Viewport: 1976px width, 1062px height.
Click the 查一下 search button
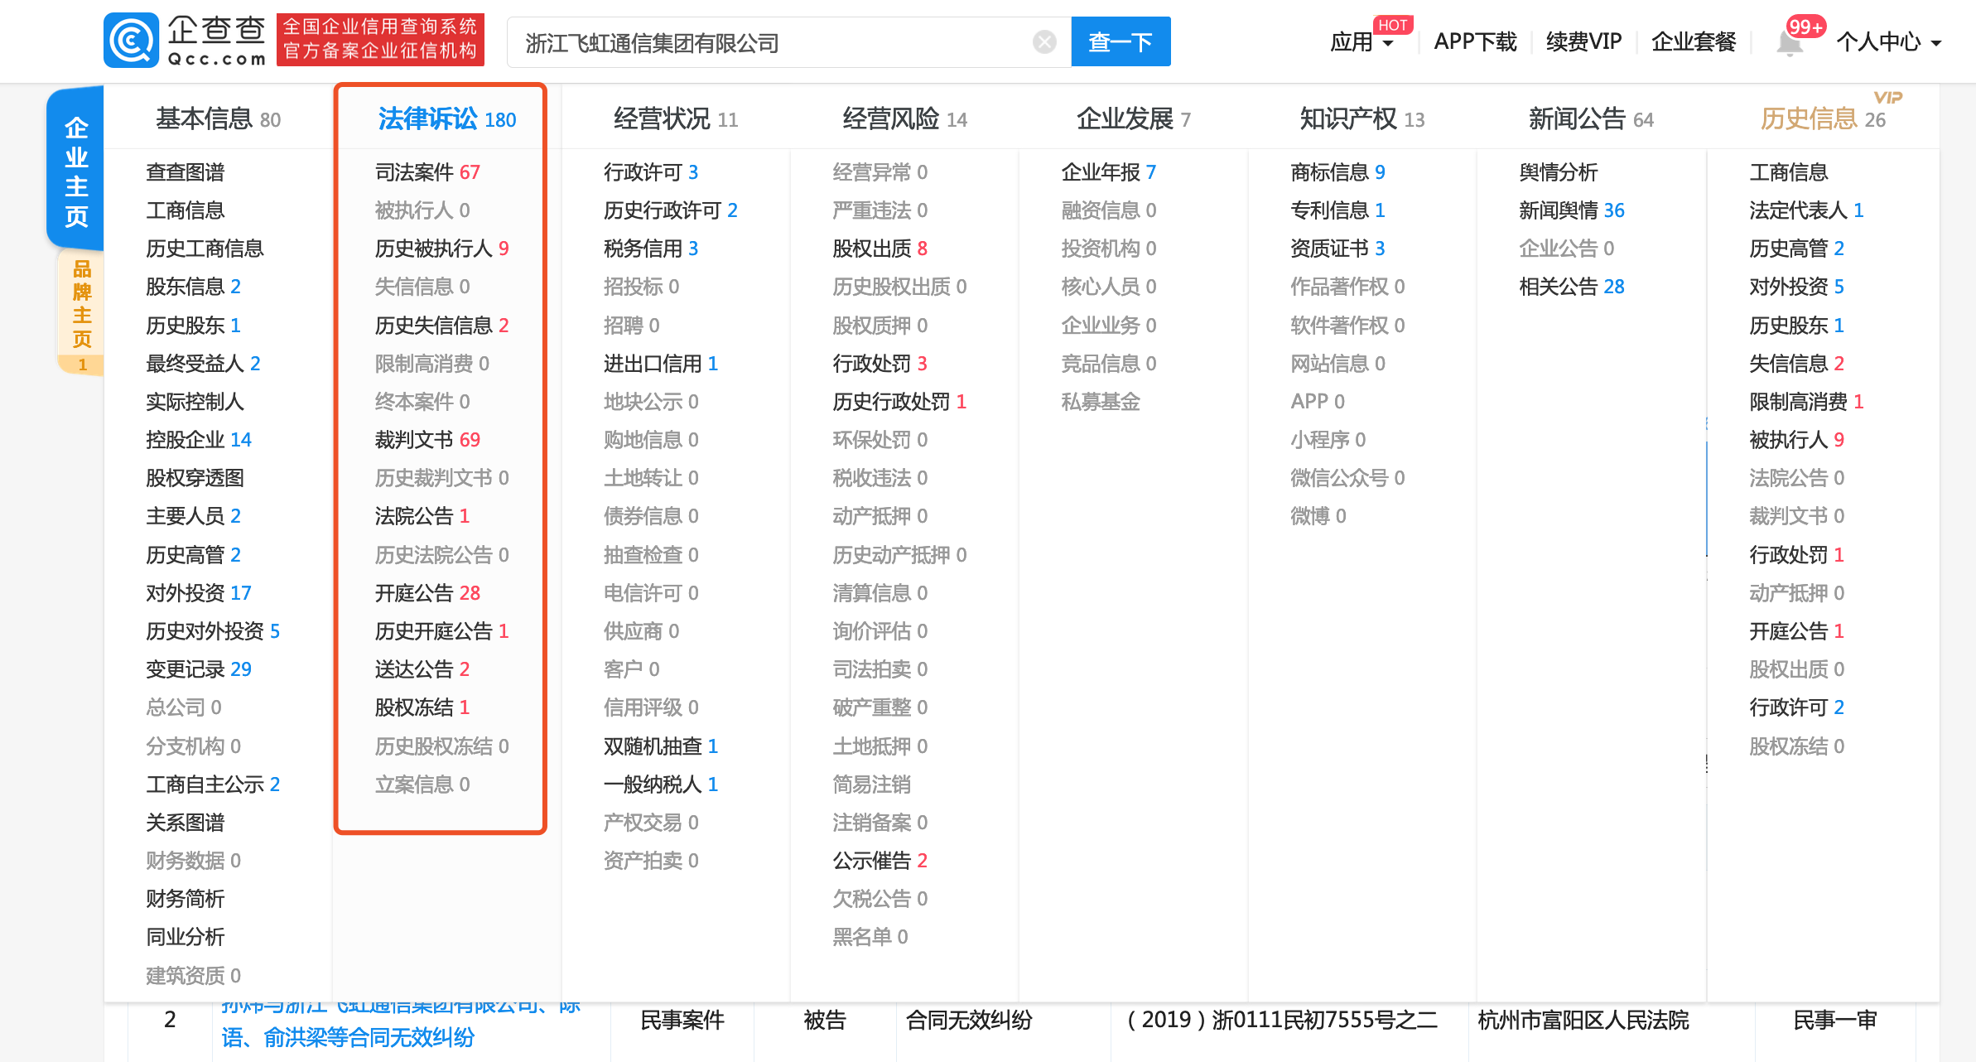click(x=1121, y=41)
